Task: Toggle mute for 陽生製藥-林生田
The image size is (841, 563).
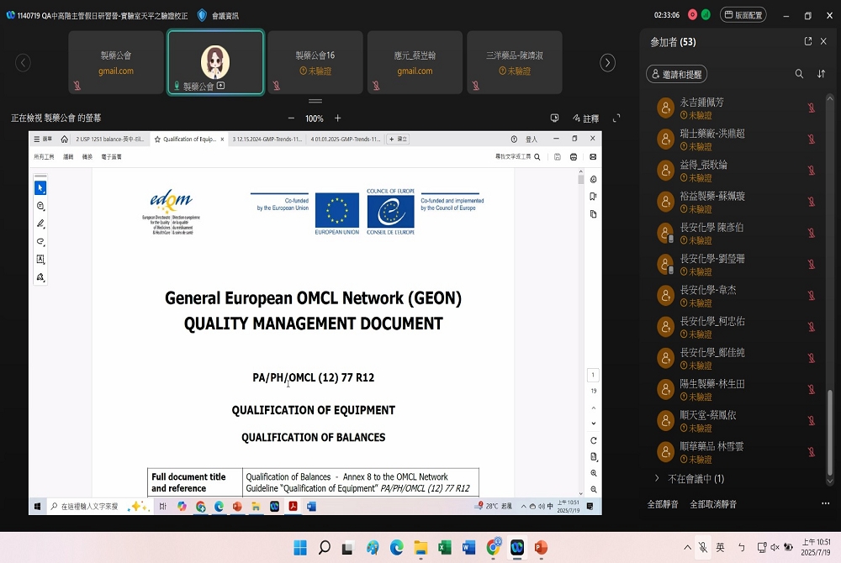Action: (x=812, y=389)
